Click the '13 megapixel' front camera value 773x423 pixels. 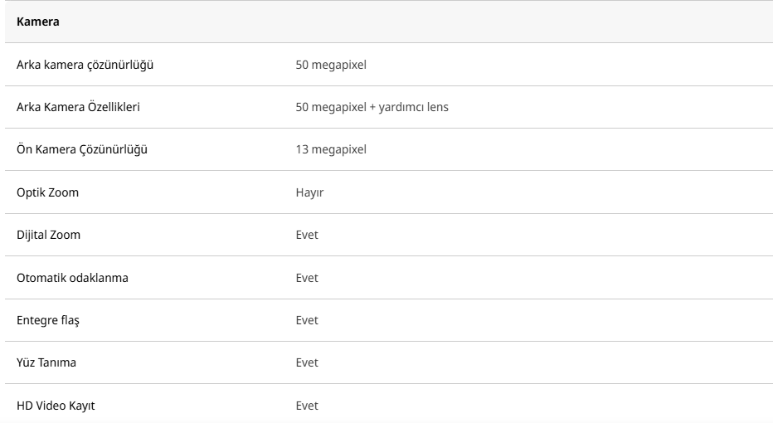[331, 149]
